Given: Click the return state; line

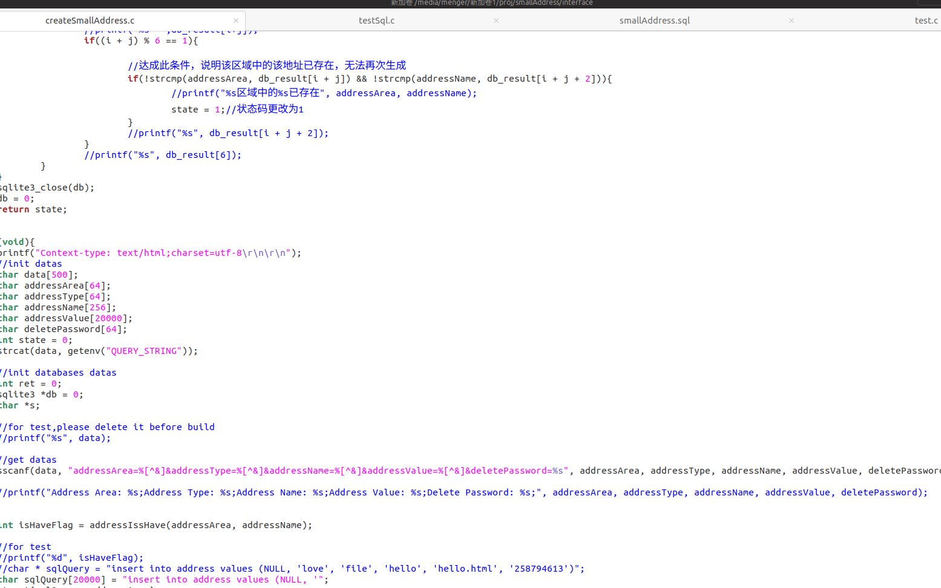Looking at the screenshot, I should coord(33,209).
